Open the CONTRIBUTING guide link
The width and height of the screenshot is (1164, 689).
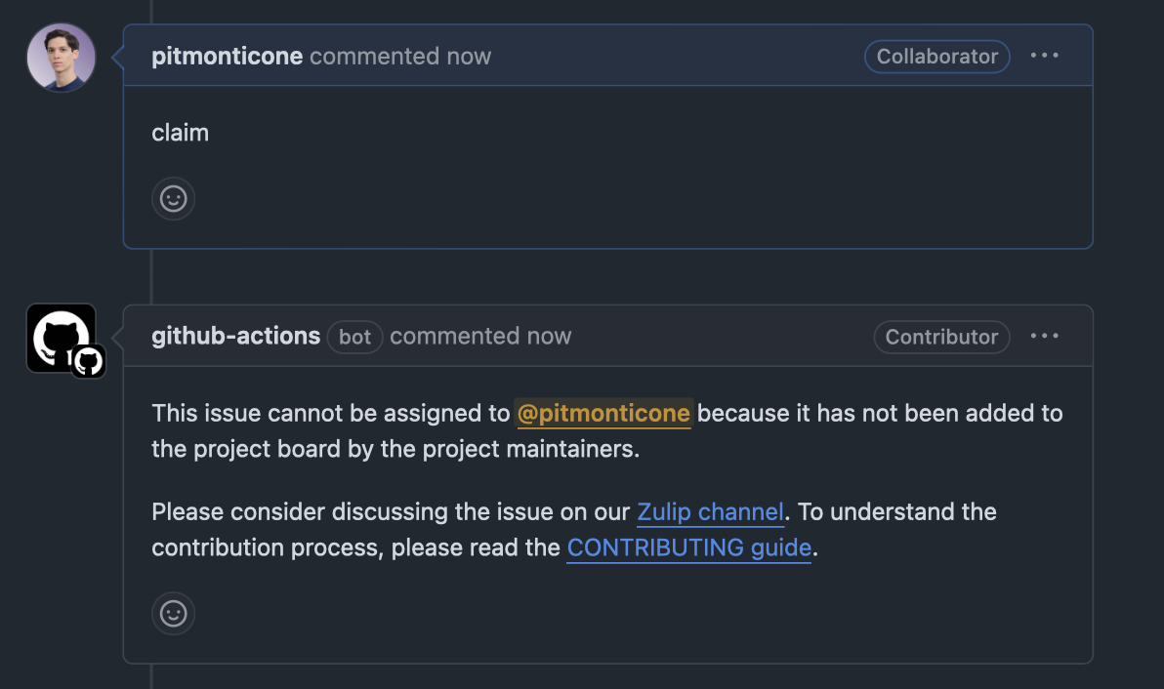[x=688, y=547]
